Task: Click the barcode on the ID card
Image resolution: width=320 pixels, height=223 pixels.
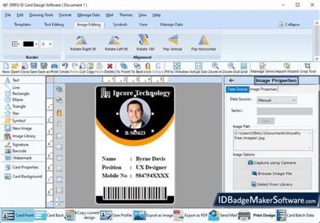Action: click(135, 193)
